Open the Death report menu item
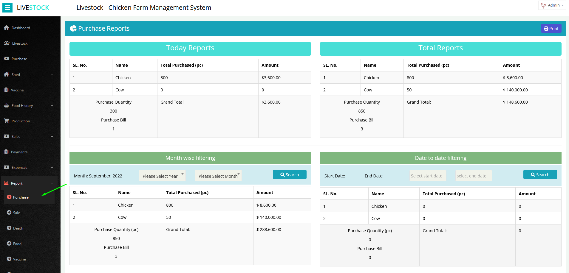 coord(18,228)
